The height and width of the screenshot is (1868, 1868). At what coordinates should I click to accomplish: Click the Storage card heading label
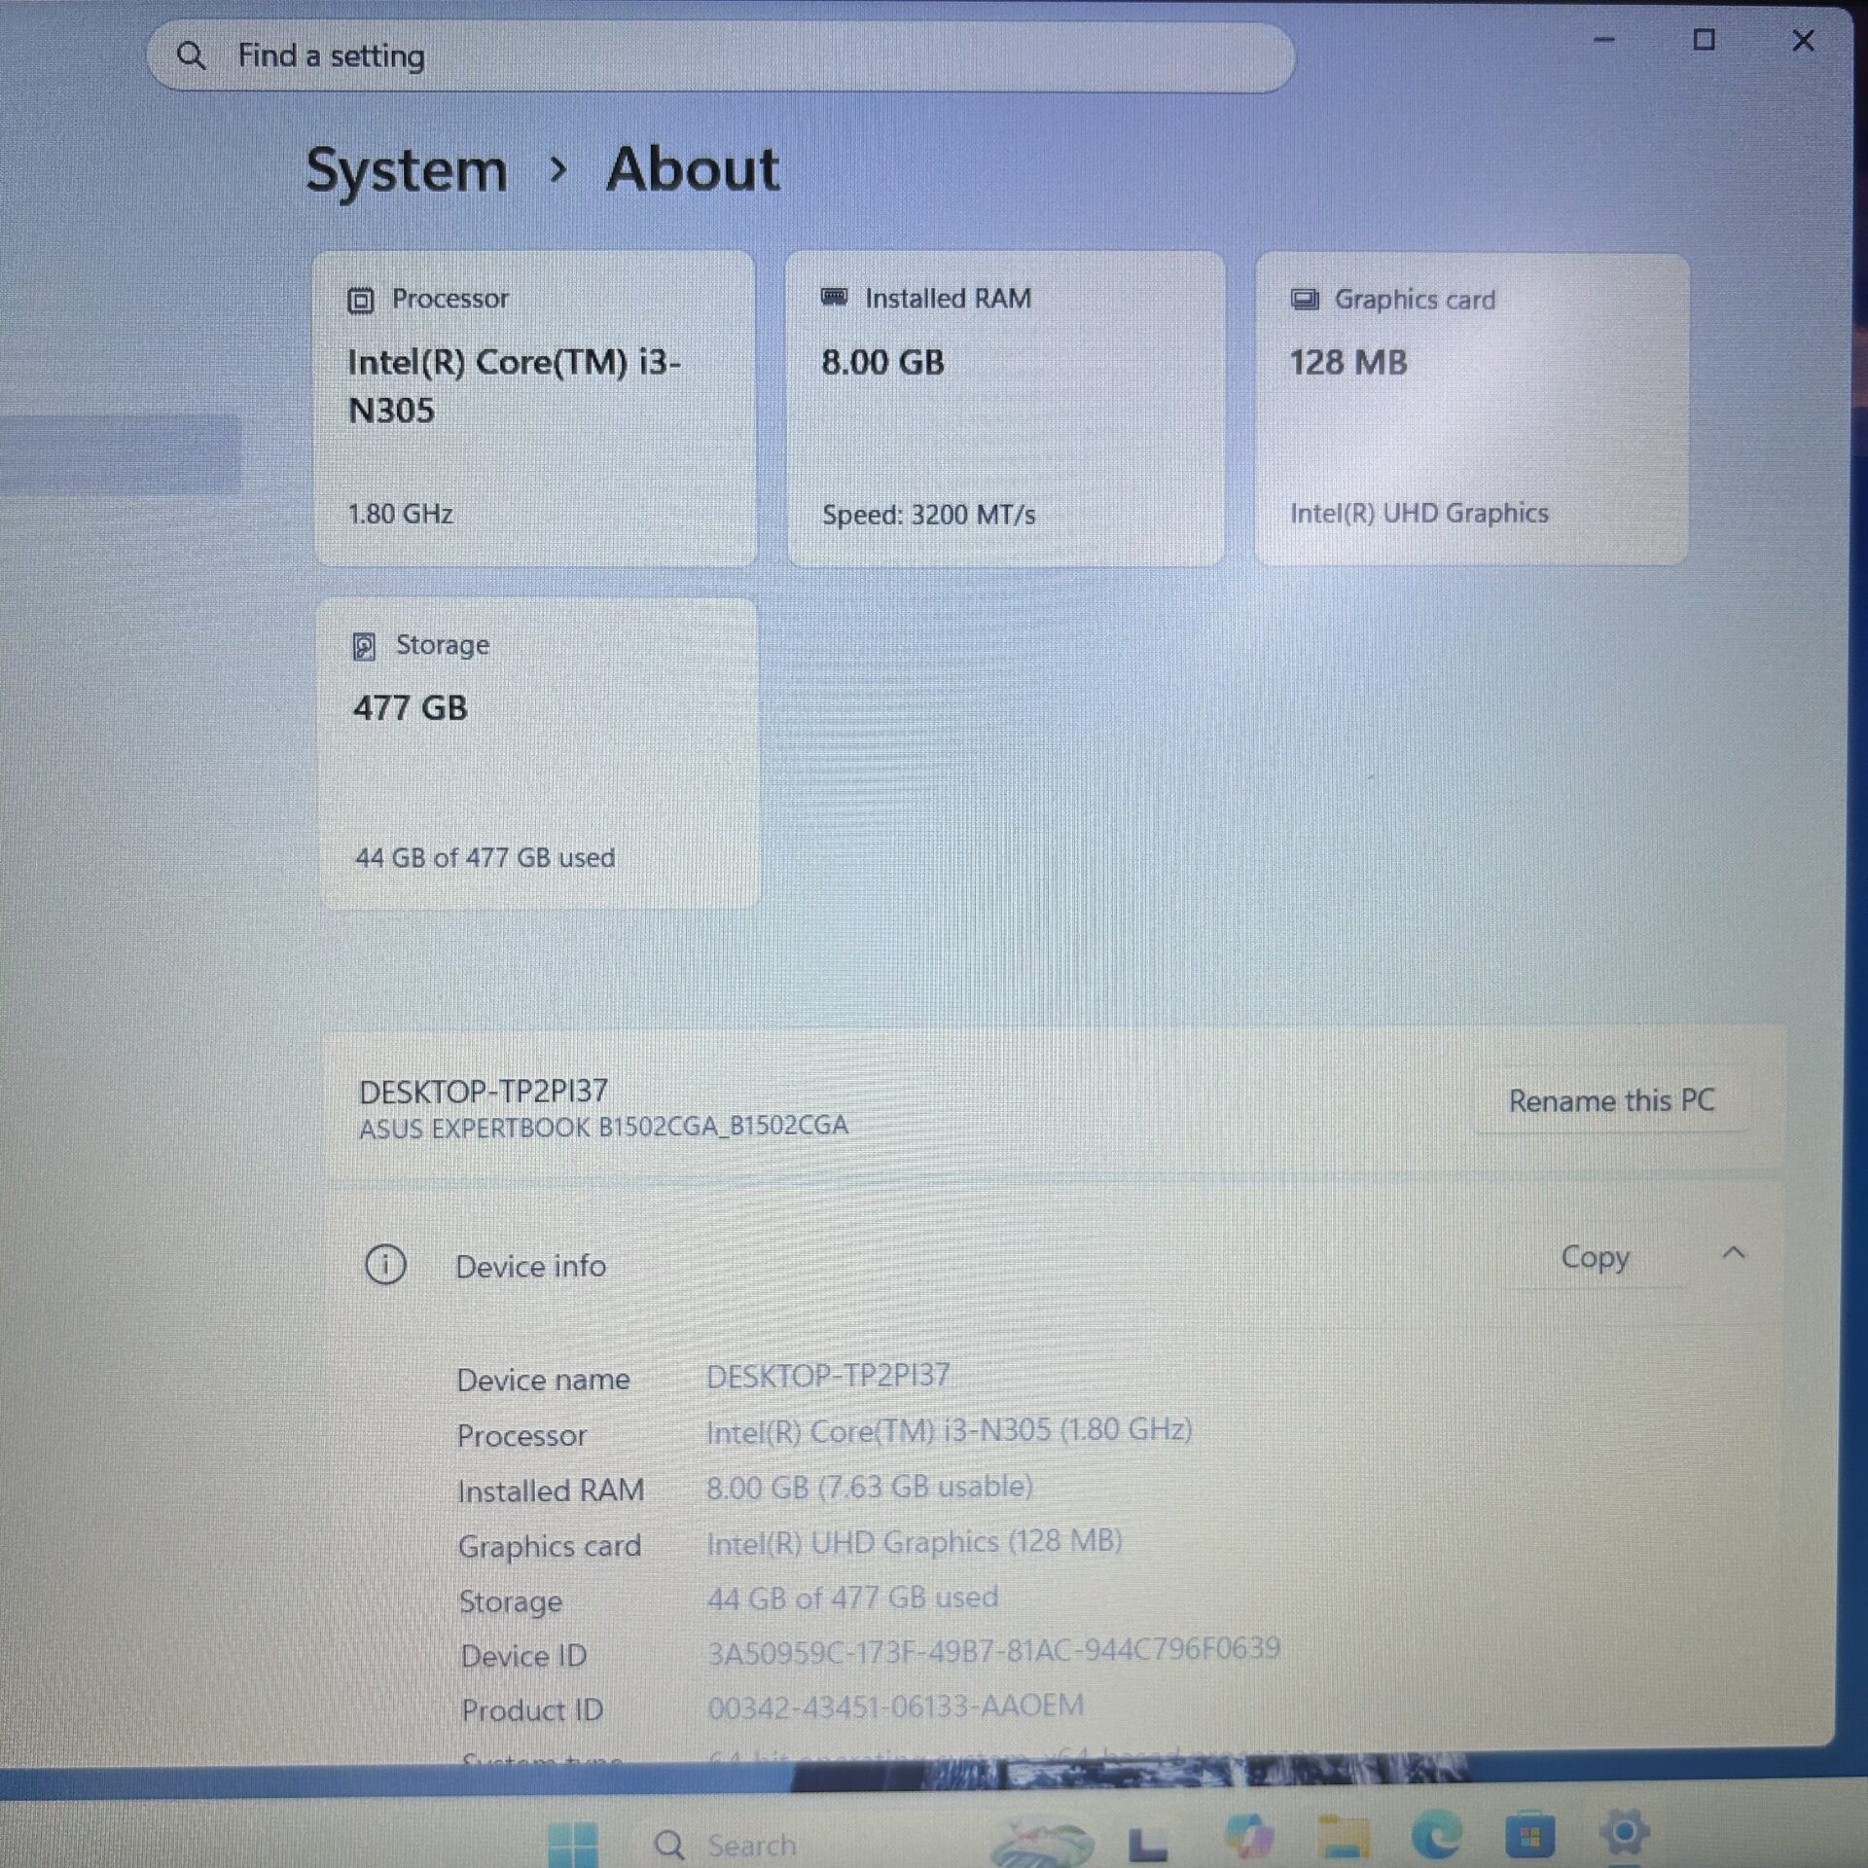pos(442,645)
